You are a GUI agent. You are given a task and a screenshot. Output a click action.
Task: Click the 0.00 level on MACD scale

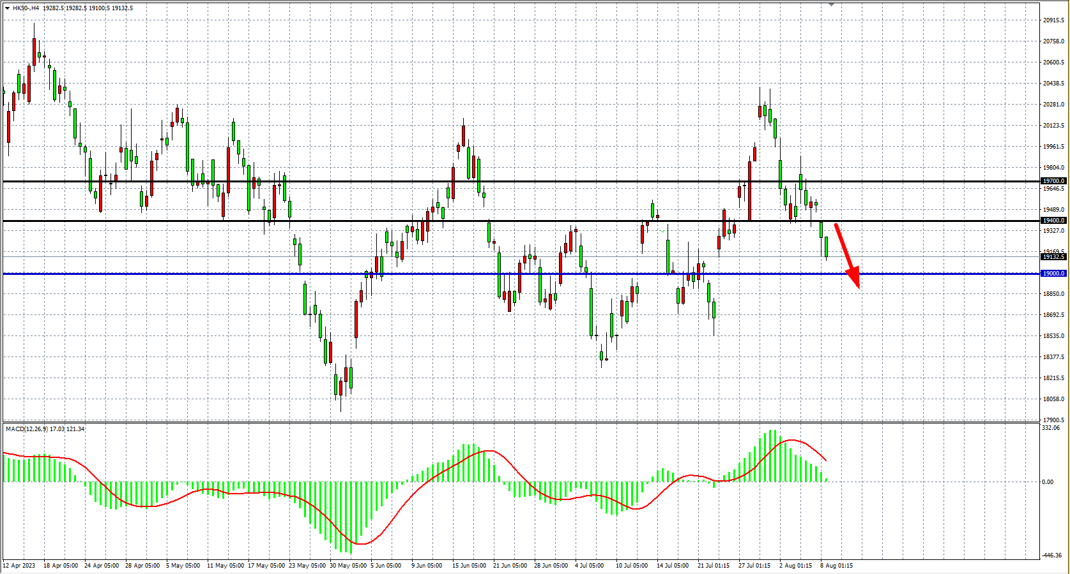click(1048, 482)
